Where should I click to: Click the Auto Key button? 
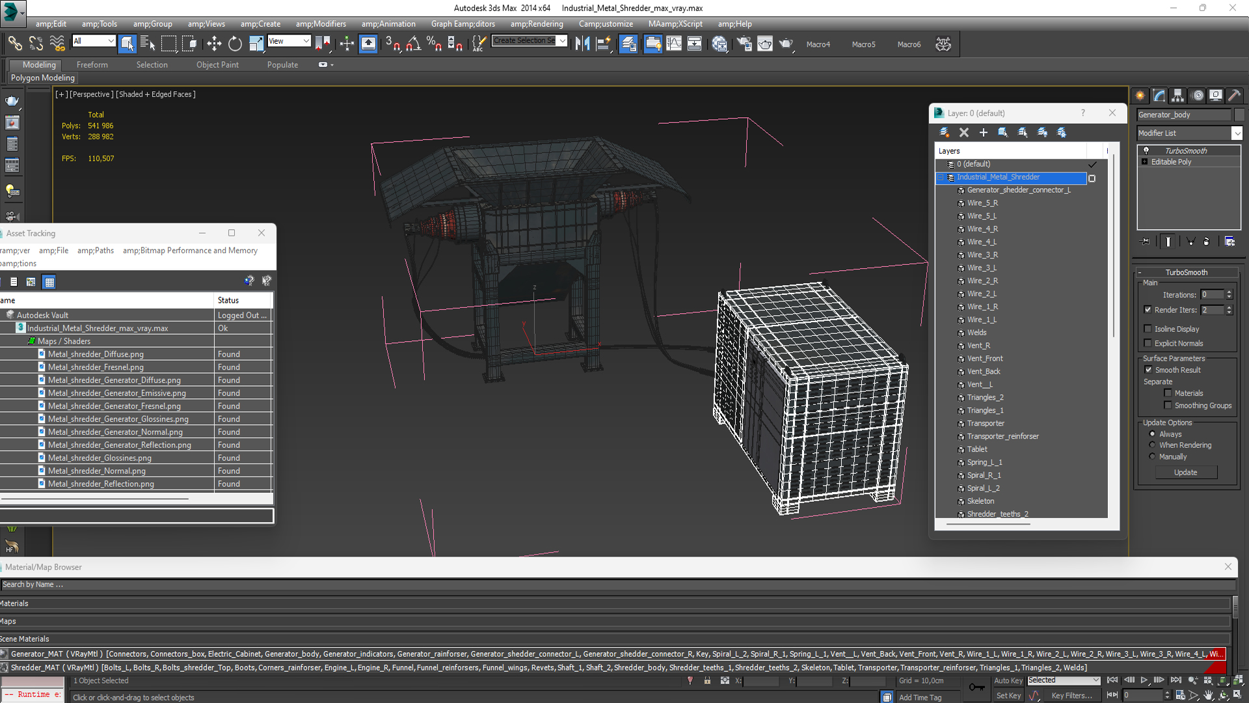1008,680
